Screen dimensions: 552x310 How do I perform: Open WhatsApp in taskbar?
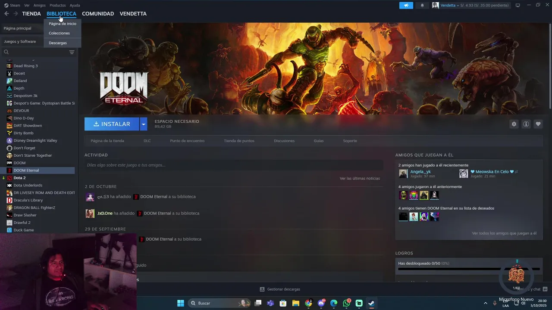[346, 303]
